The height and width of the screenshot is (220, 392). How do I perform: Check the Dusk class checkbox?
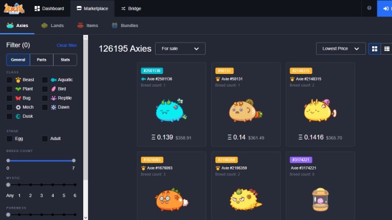(9, 116)
